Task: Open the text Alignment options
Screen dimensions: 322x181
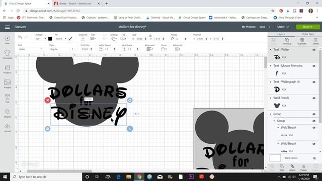Action: 149,49
